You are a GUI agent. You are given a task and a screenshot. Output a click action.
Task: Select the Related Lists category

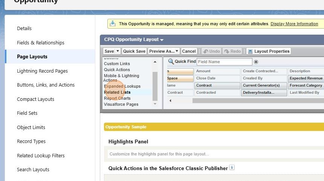(x=117, y=92)
